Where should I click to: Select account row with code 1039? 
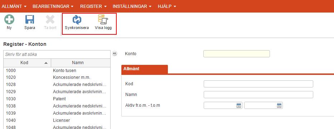point(57,113)
